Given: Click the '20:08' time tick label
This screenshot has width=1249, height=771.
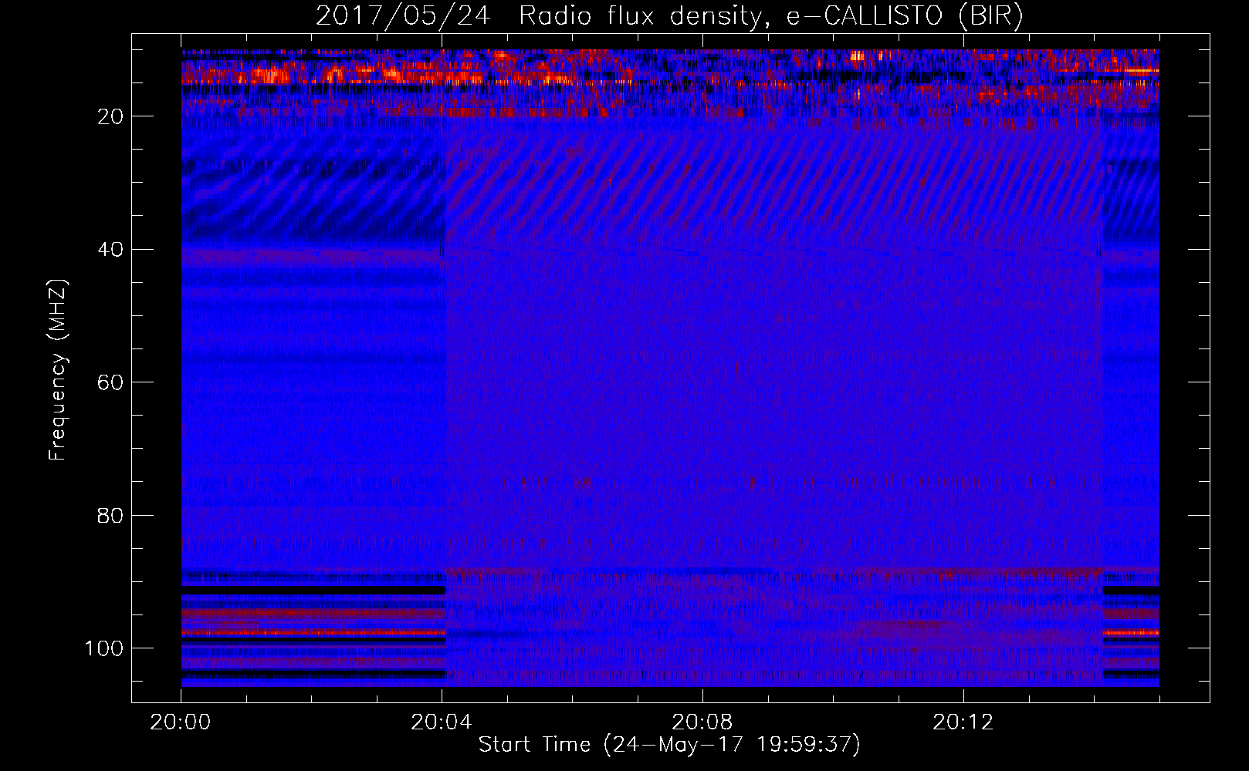Looking at the screenshot, I should pyautogui.click(x=702, y=722).
